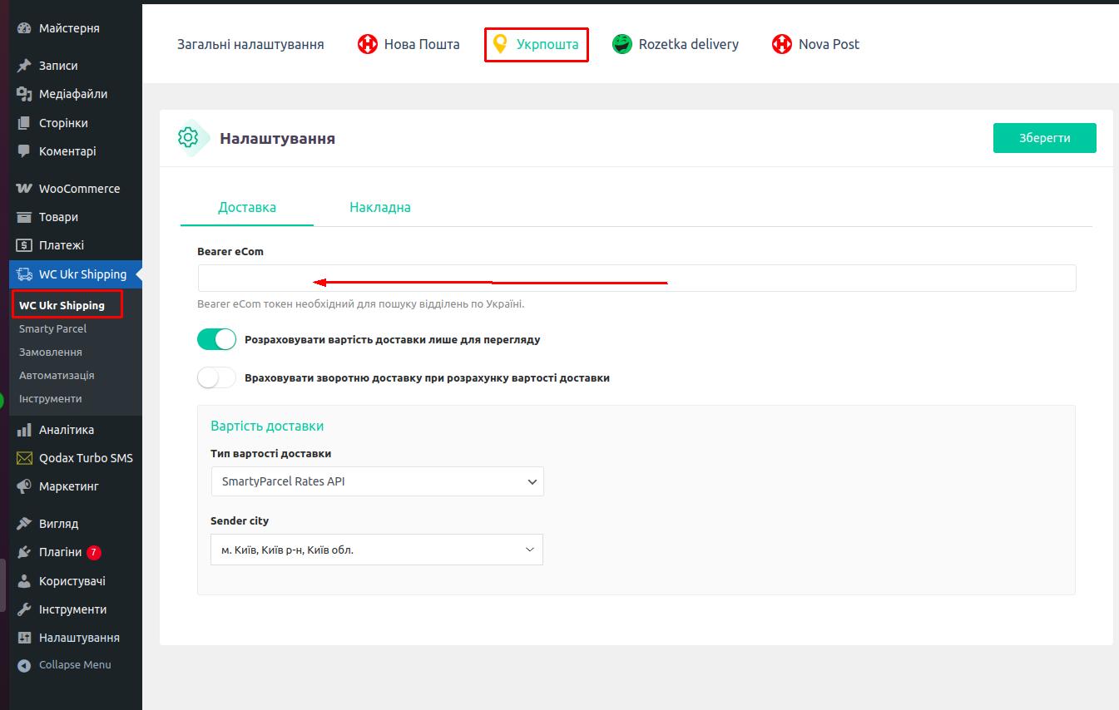
Task: Click the Вартість доставки section heading
Action: [267, 426]
